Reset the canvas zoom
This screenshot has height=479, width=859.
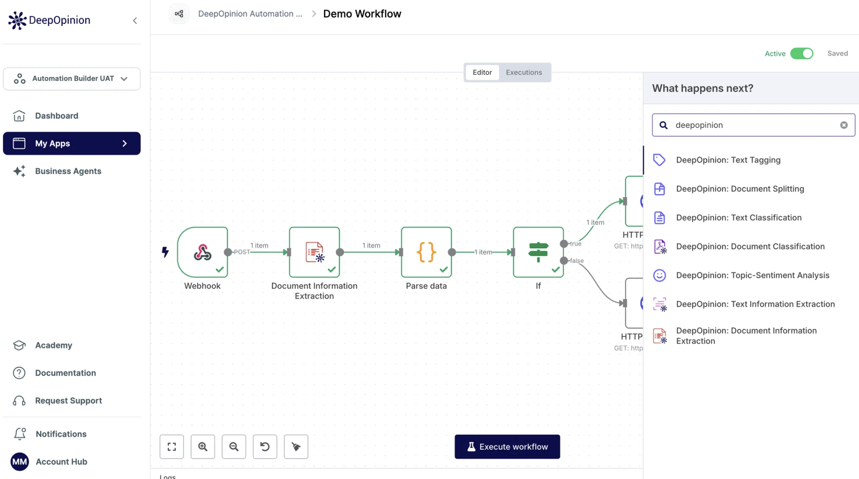point(265,446)
